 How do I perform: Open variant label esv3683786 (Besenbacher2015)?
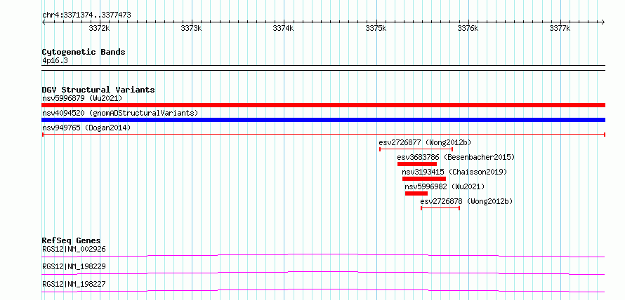456,157
